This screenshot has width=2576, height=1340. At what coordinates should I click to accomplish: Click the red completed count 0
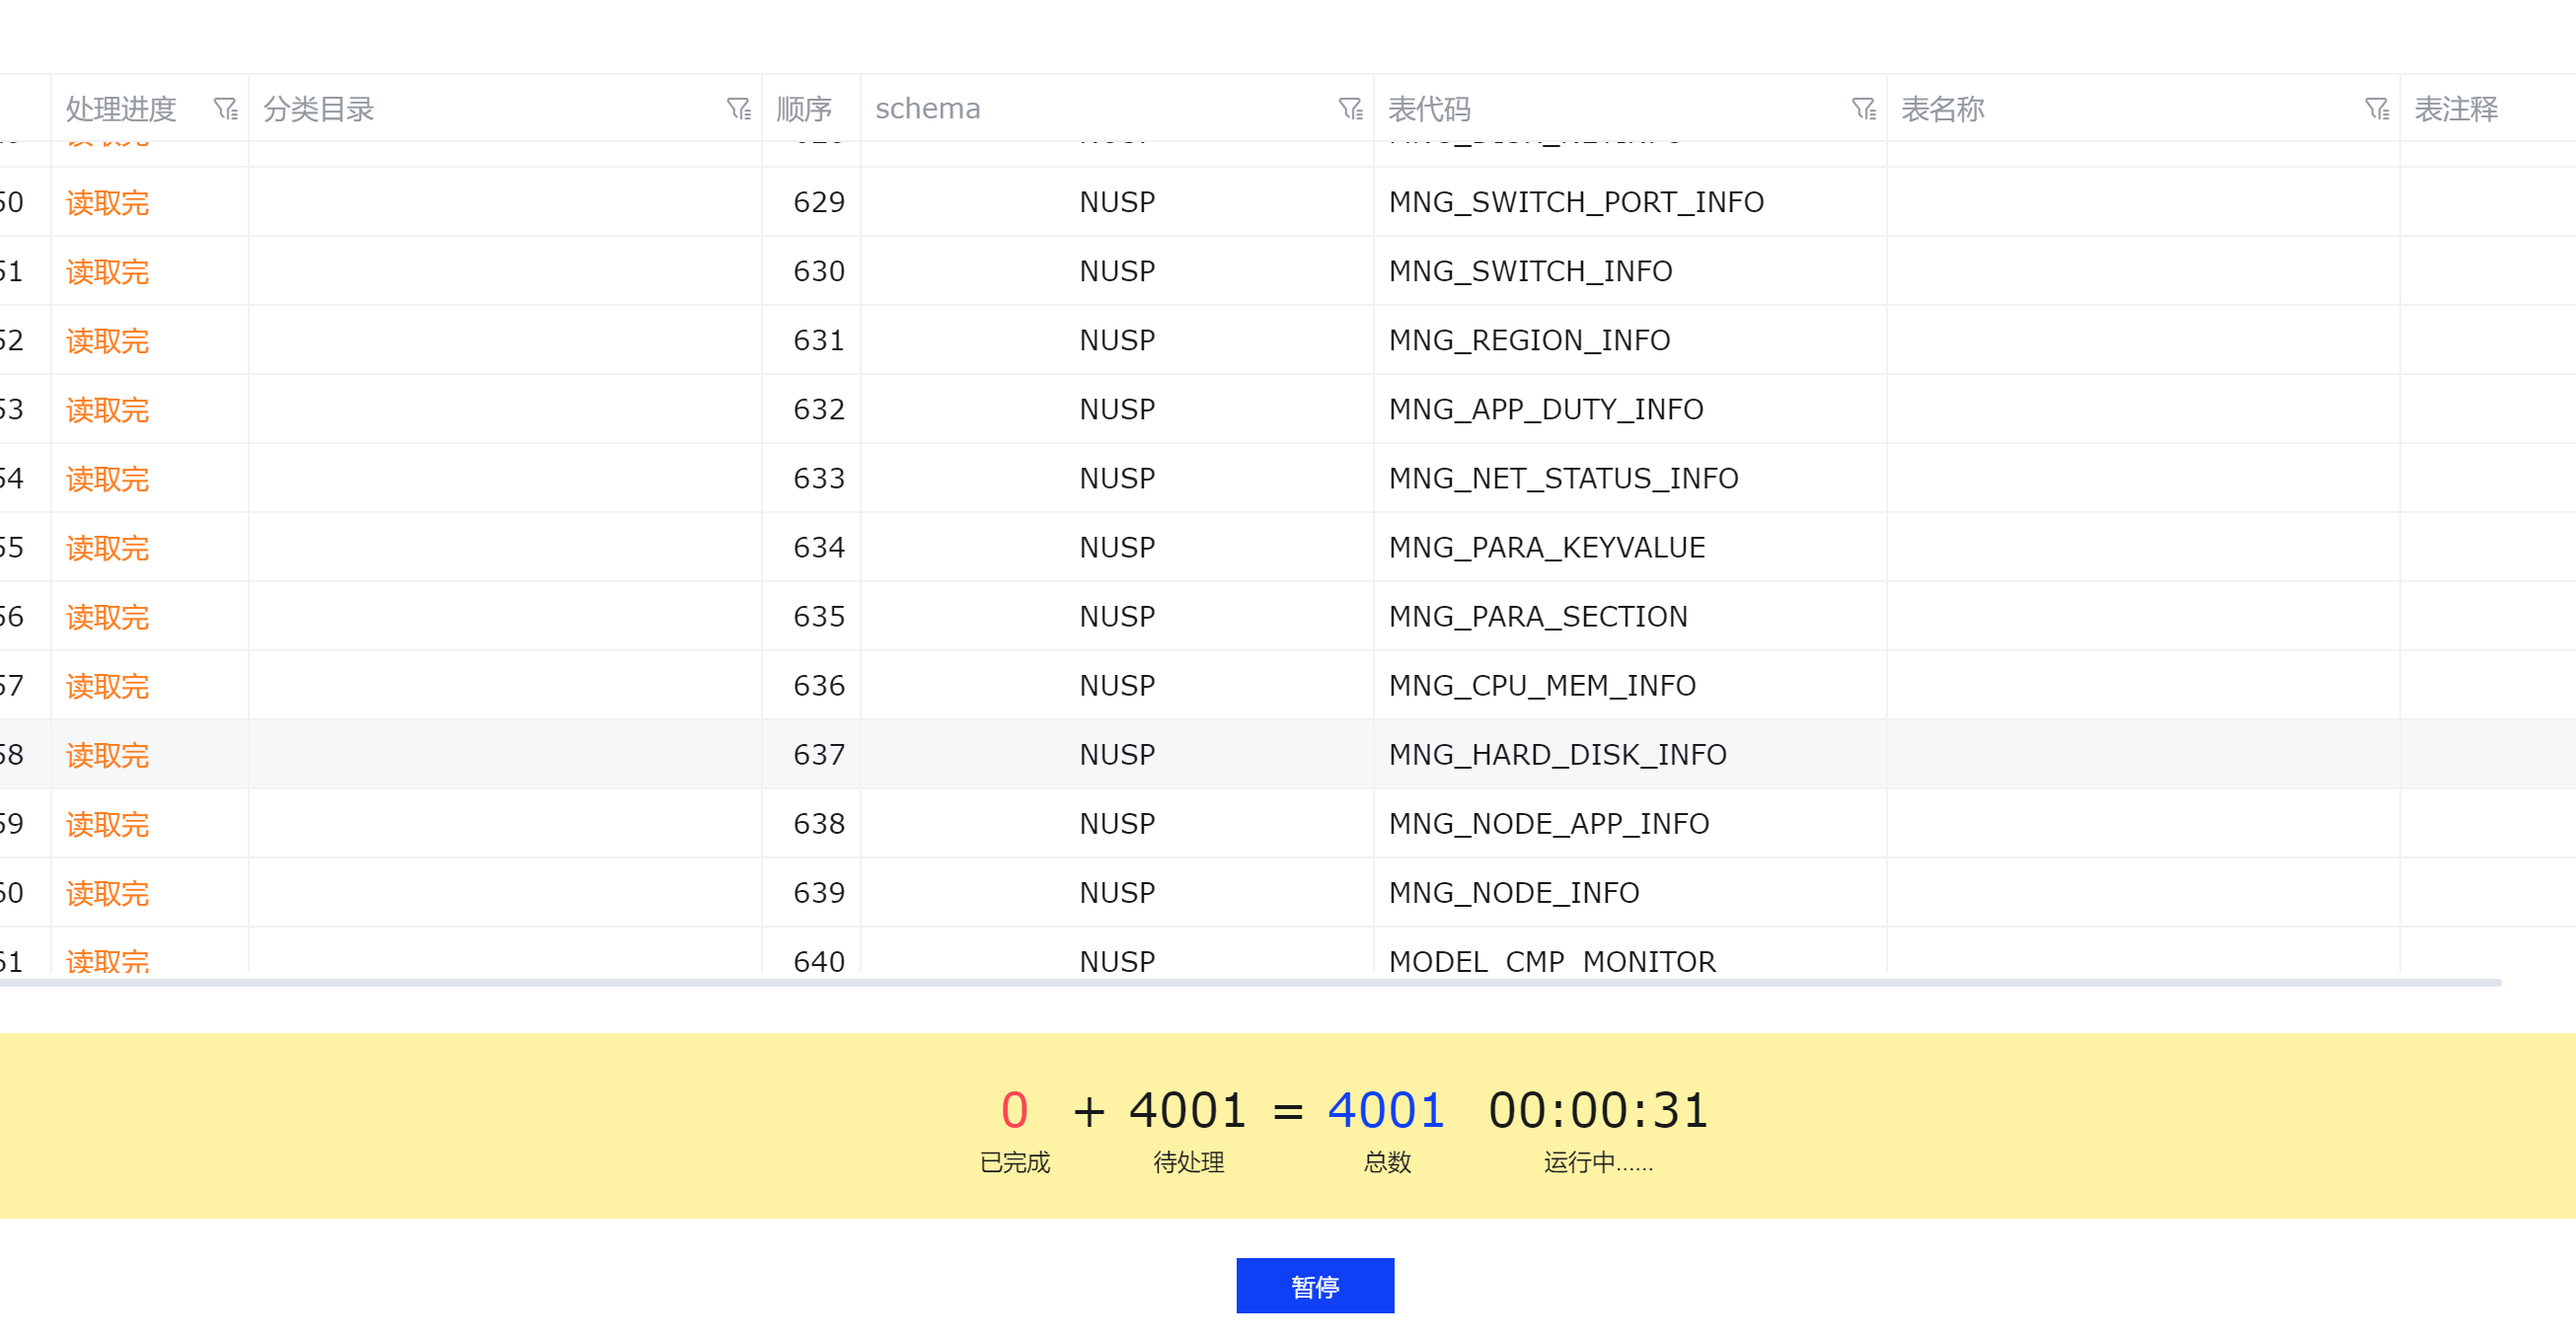[x=1014, y=1111]
